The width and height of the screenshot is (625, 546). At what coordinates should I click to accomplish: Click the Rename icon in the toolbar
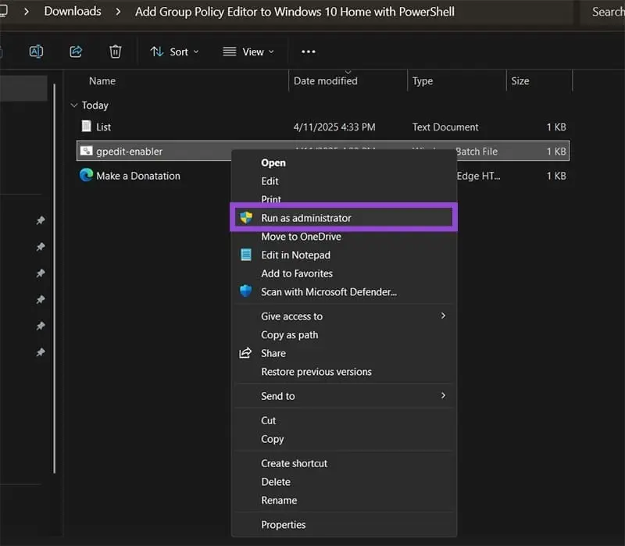tap(36, 52)
